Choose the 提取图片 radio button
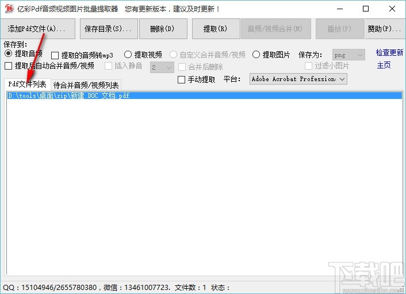Screen dimensions: 406x294 [x=256, y=55]
